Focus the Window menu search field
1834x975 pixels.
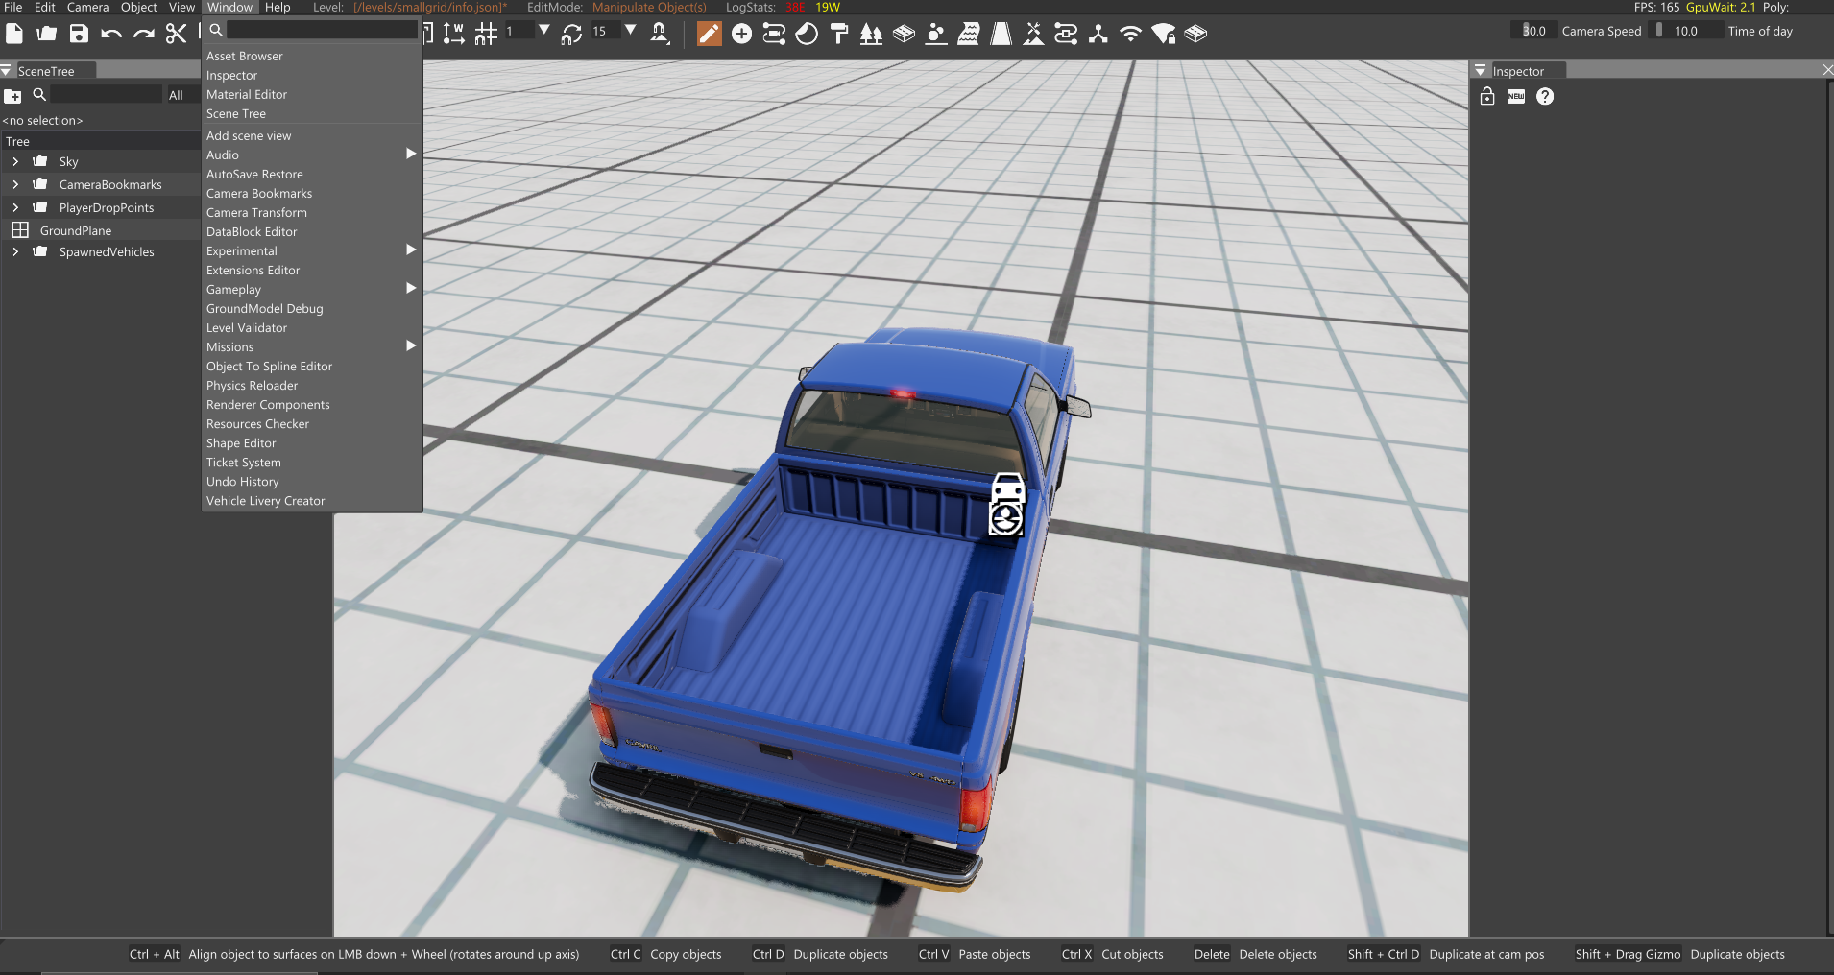[322, 31]
